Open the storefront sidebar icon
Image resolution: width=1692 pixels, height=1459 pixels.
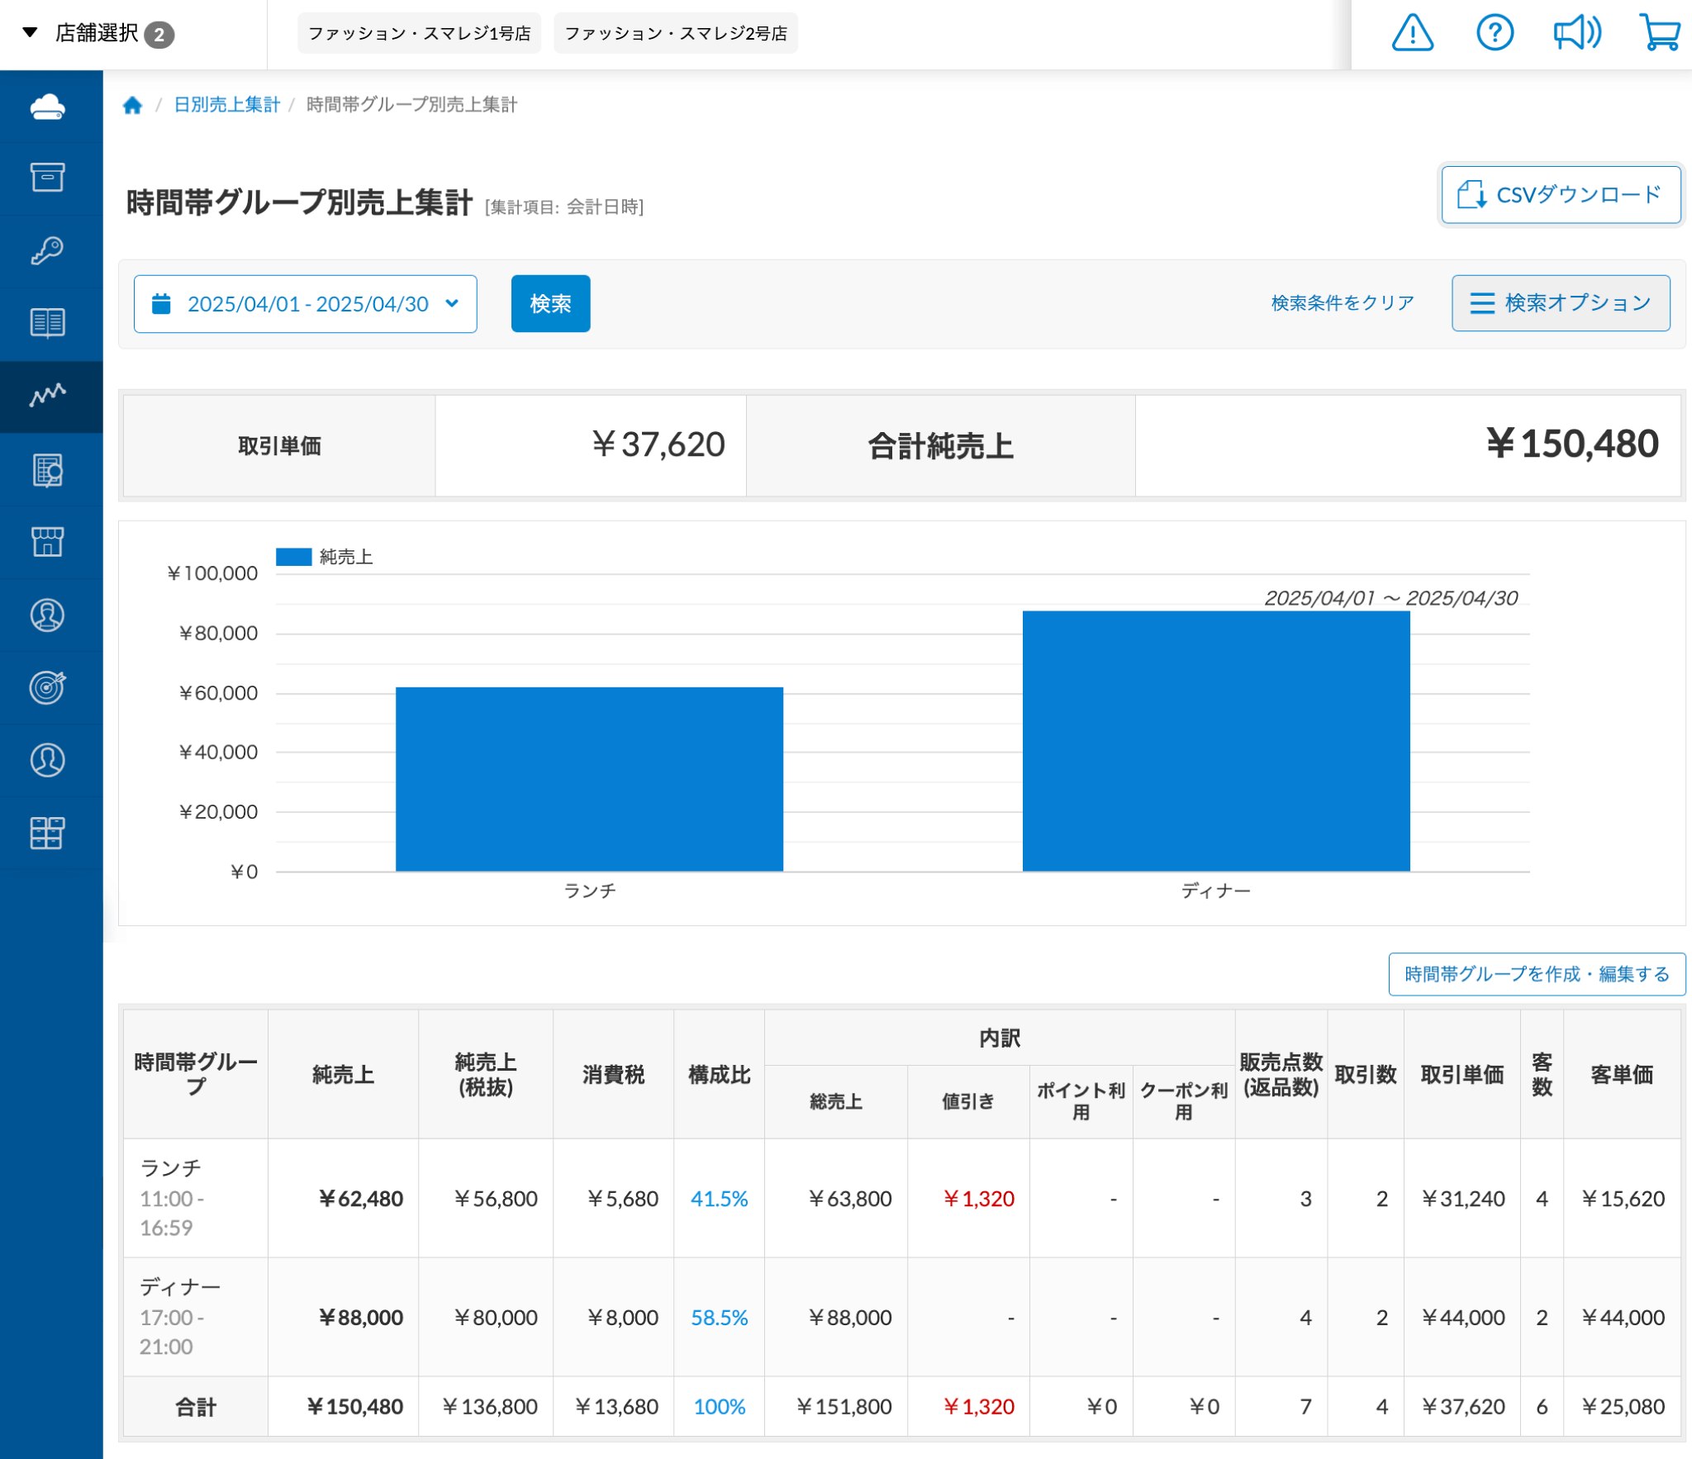tap(48, 542)
